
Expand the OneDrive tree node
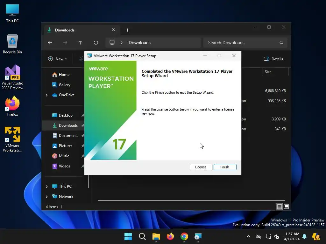pyautogui.click(x=46, y=95)
